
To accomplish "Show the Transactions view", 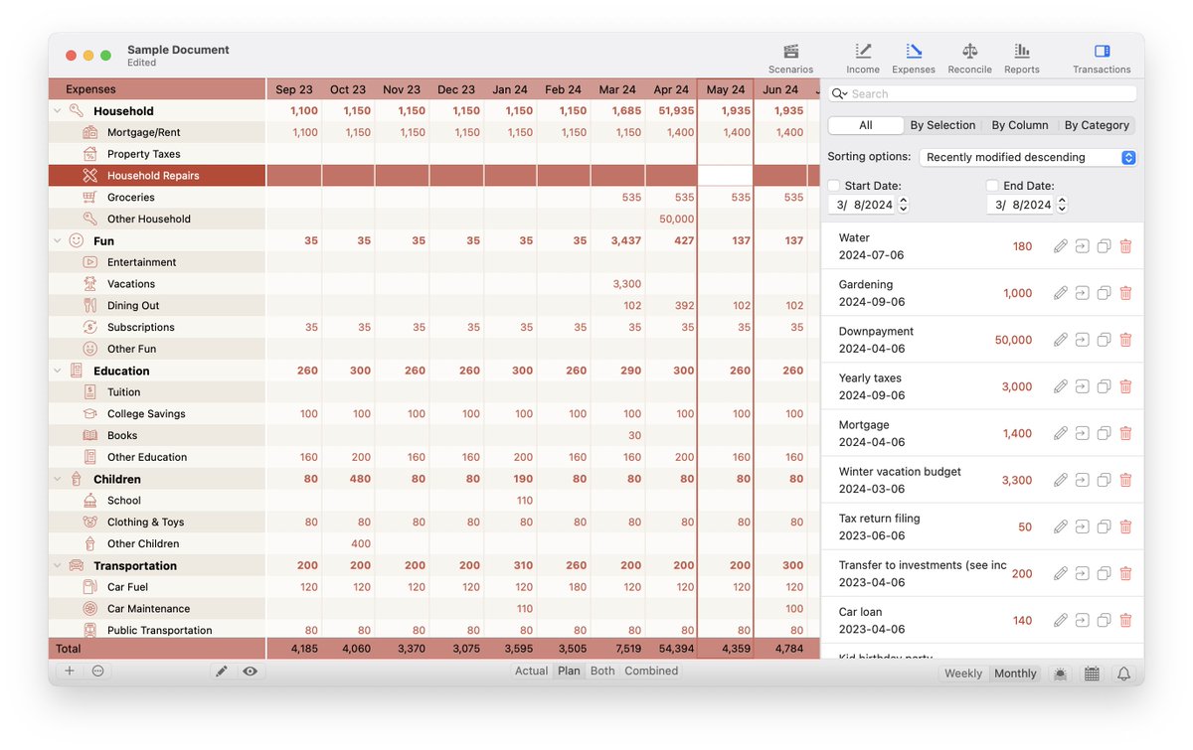I will click(1101, 56).
